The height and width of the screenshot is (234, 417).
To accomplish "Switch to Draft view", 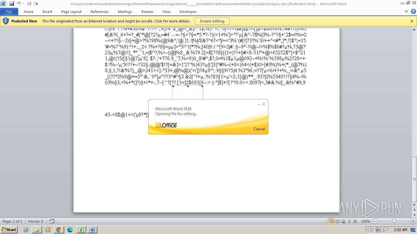I will coord(355,221).
